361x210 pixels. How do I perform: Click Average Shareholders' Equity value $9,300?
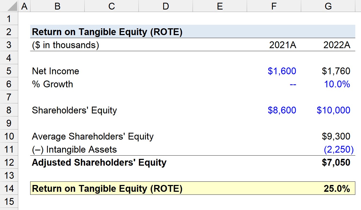tap(328, 136)
